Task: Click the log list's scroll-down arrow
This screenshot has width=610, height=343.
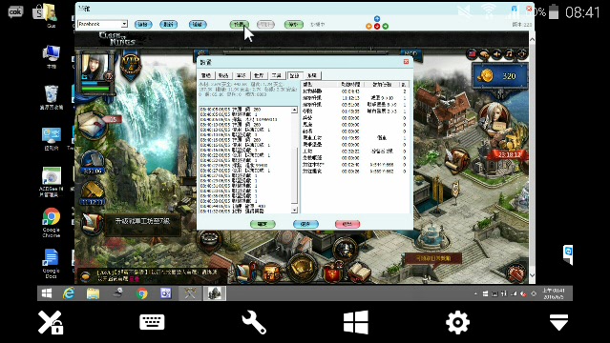Action: (x=294, y=211)
